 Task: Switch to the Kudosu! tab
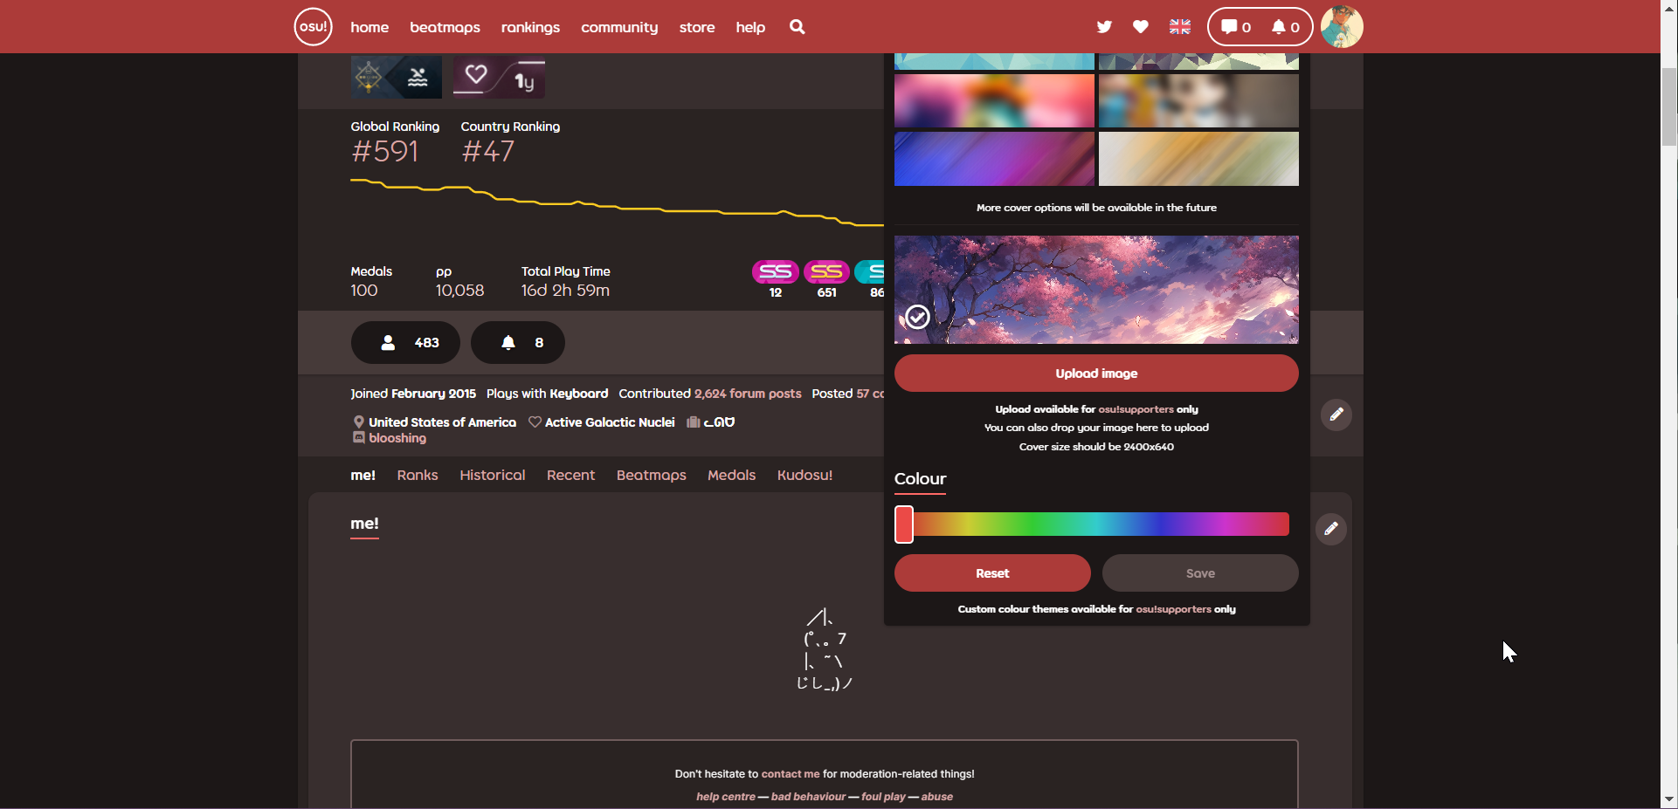804,475
